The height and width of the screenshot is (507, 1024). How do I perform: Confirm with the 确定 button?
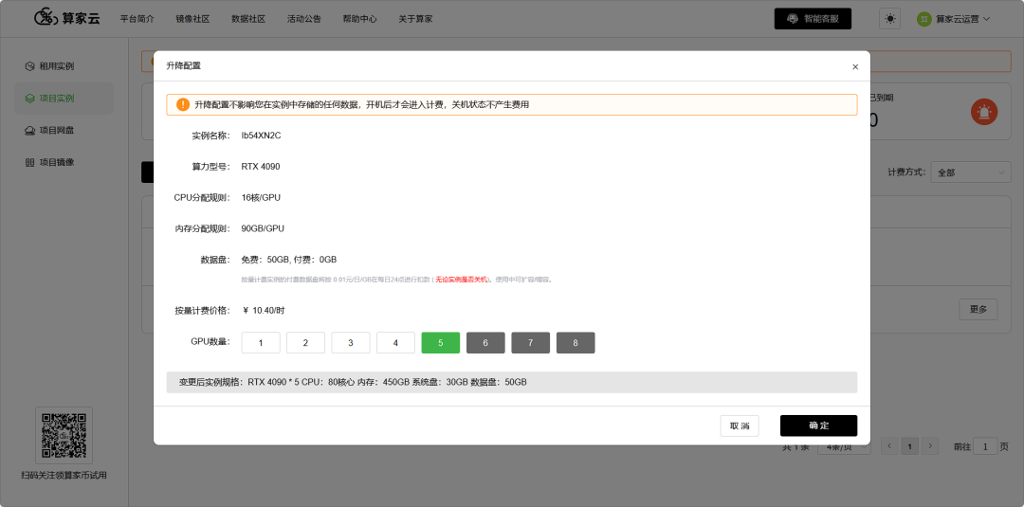pyautogui.click(x=818, y=426)
